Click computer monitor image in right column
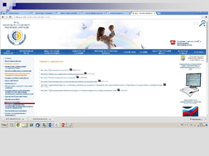 (x=190, y=85)
